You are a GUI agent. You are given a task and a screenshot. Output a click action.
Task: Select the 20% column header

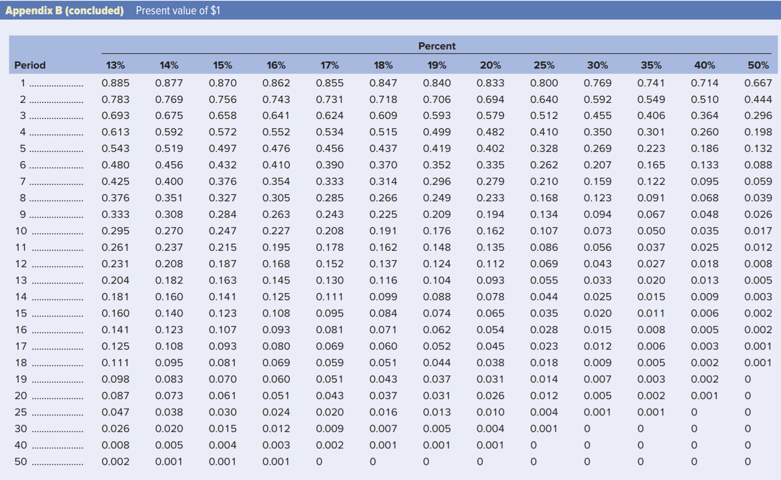click(491, 65)
